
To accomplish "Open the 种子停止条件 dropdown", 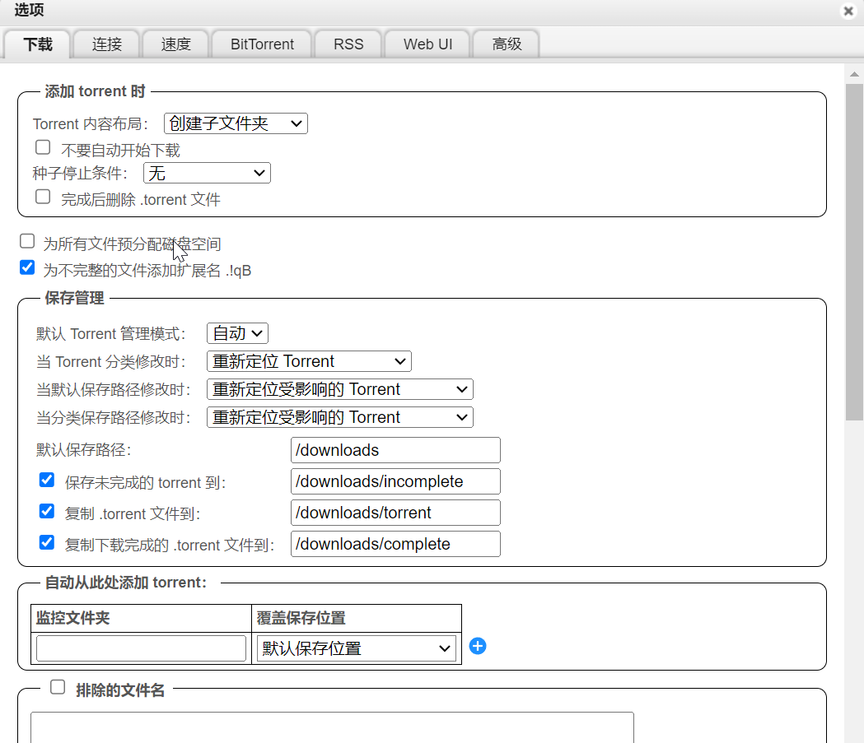I will pos(207,173).
